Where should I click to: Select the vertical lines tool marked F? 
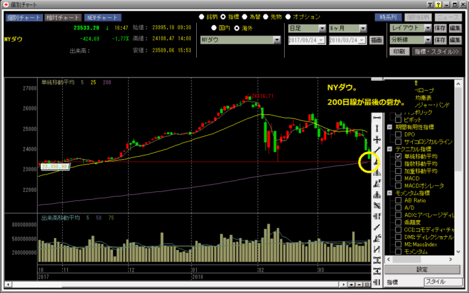[x=377, y=216]
